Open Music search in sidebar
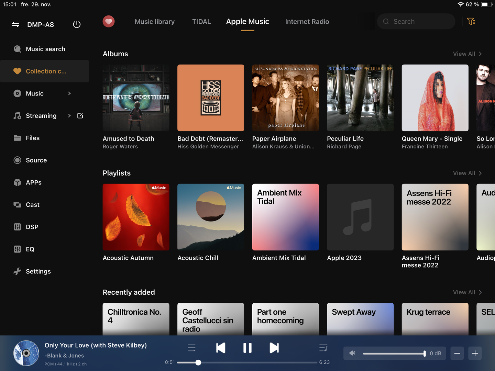This screenshot has height=371, width=495. [x=45, y=49]
